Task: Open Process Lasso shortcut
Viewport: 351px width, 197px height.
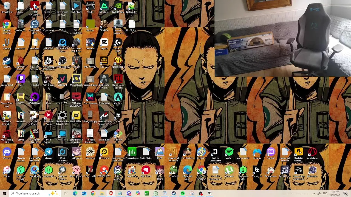Action: pyautogui.click(x=132, y=154)
